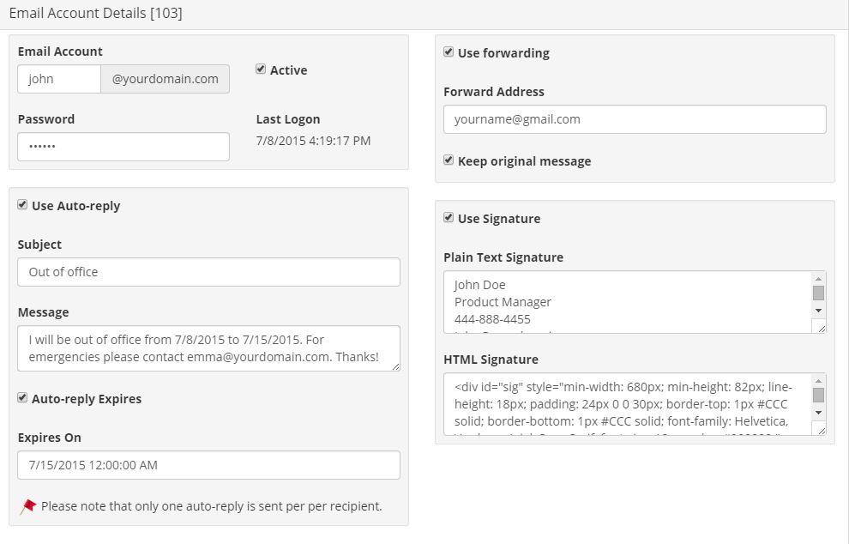This screenshot has height=544, width=849.
Task: Click Plain Text Signature scroll up arrow
Action: coord(818,279)
